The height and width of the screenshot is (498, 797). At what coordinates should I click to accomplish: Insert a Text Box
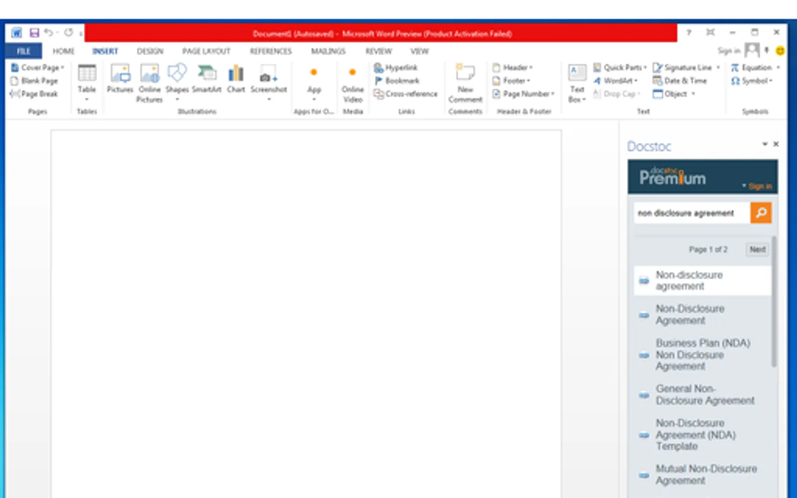tap(577, 83)
